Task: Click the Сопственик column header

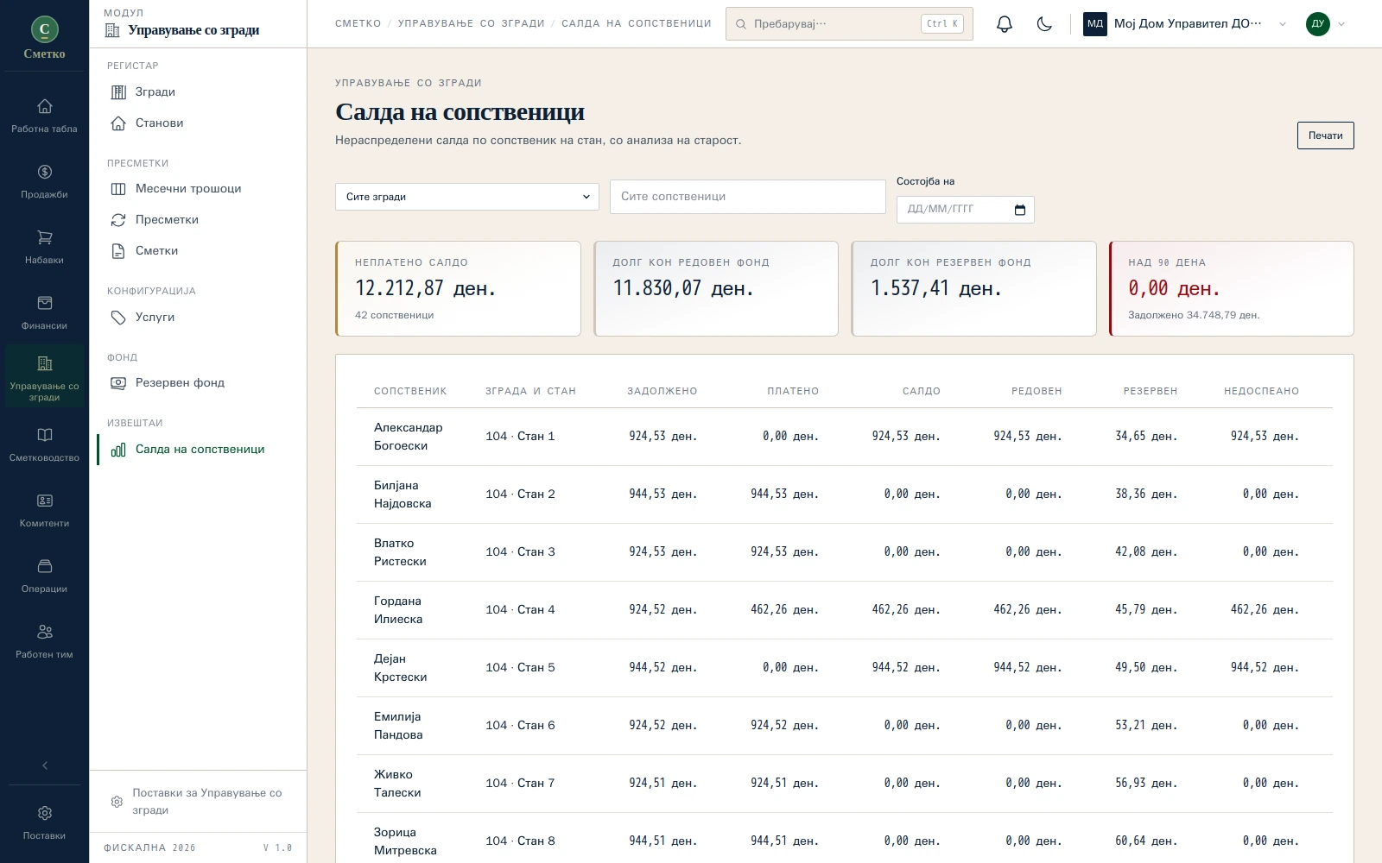Action: coord(410,391)
